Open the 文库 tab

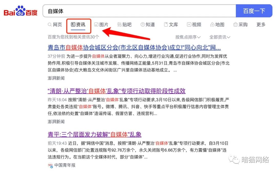[171, 24]
